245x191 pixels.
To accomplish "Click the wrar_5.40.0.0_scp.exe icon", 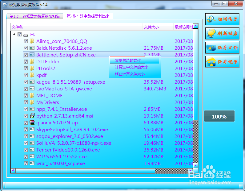I will [x=32, y=163].
